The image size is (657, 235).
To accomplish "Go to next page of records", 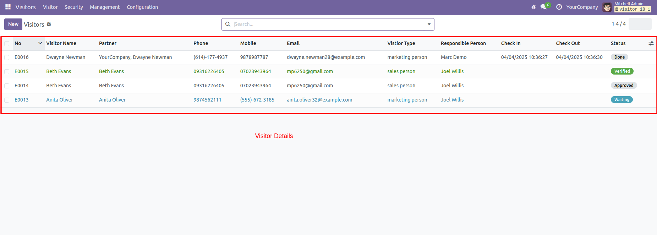I will coord(646,24).
